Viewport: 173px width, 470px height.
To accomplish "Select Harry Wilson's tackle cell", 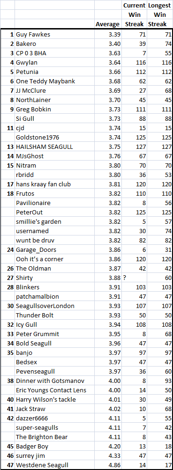I will coord(54,400).
